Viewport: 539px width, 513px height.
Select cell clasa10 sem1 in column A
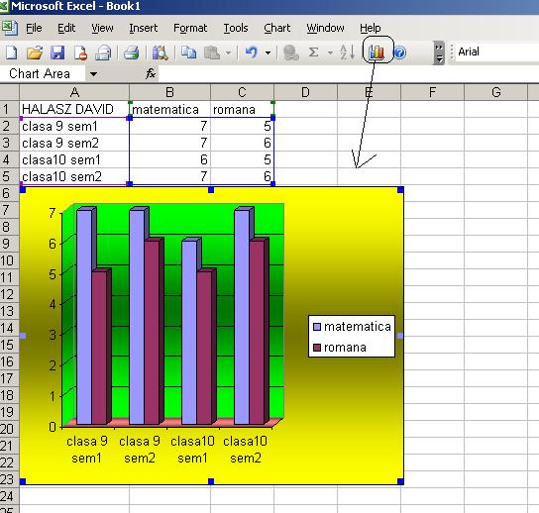74,159
